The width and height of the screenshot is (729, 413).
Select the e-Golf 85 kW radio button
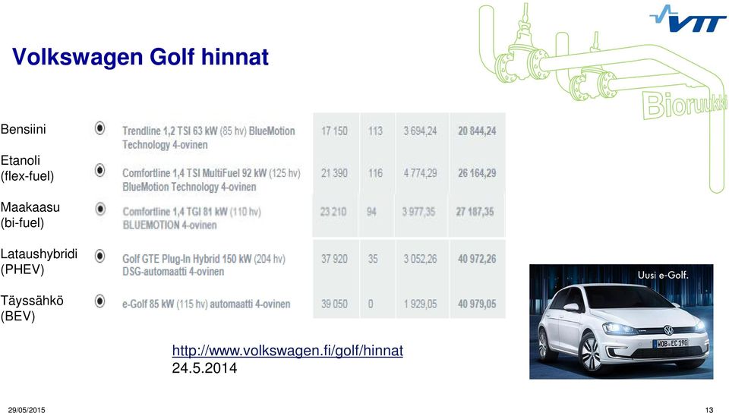pos(100,301)
